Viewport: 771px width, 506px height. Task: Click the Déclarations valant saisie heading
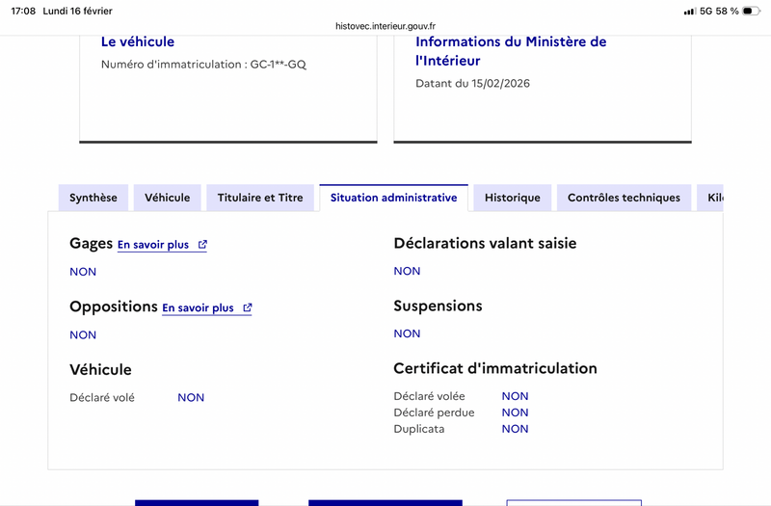485,244
